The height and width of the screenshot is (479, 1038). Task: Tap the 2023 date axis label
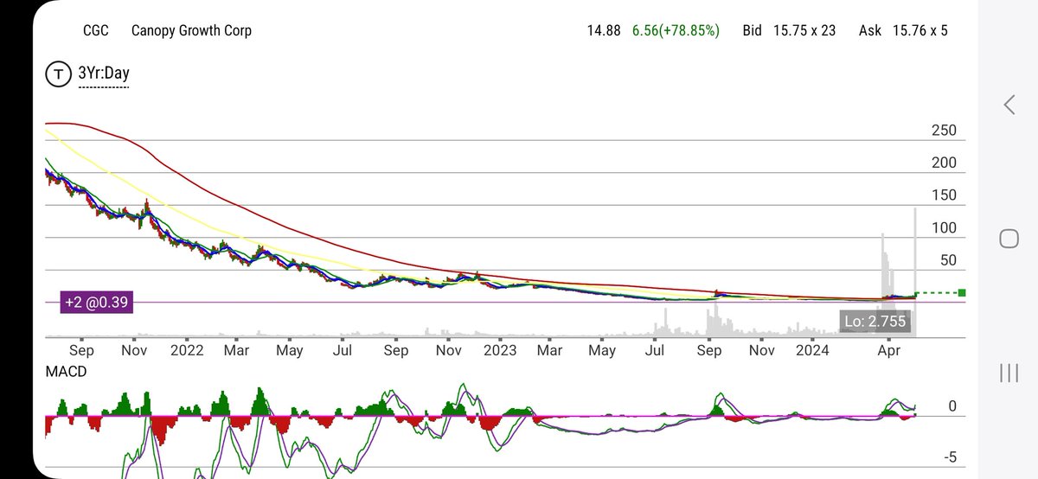tap(500, 350)
